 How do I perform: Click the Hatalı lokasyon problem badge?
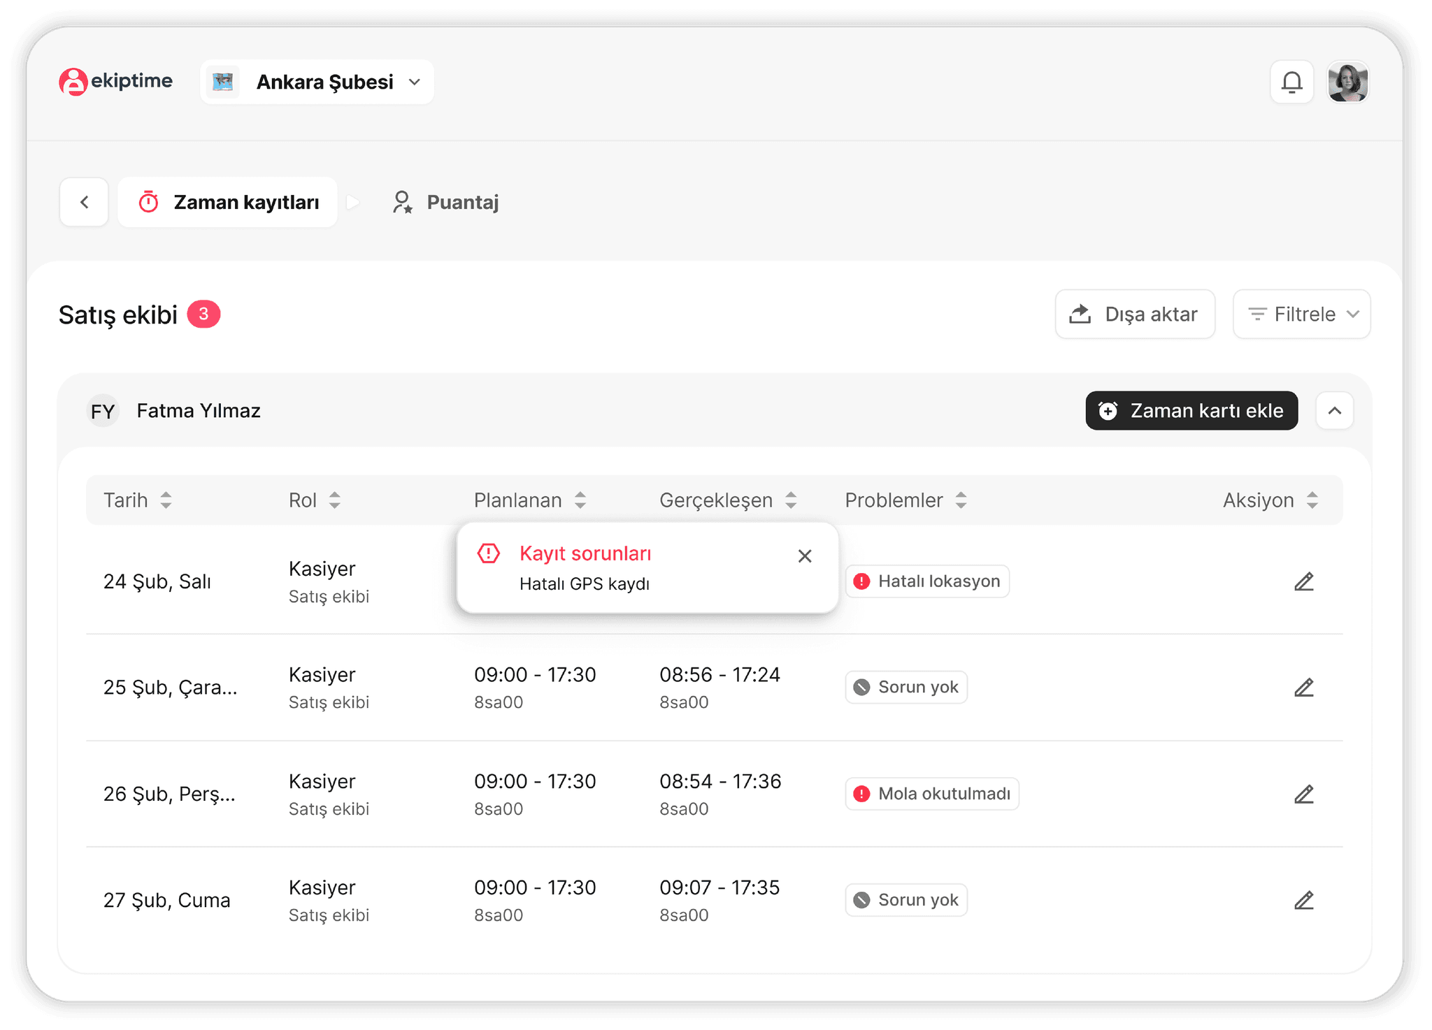point(926,581)
